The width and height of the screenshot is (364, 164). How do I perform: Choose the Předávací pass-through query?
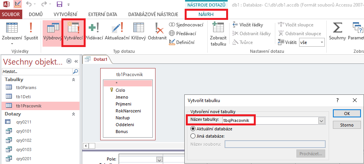(182, 34)
